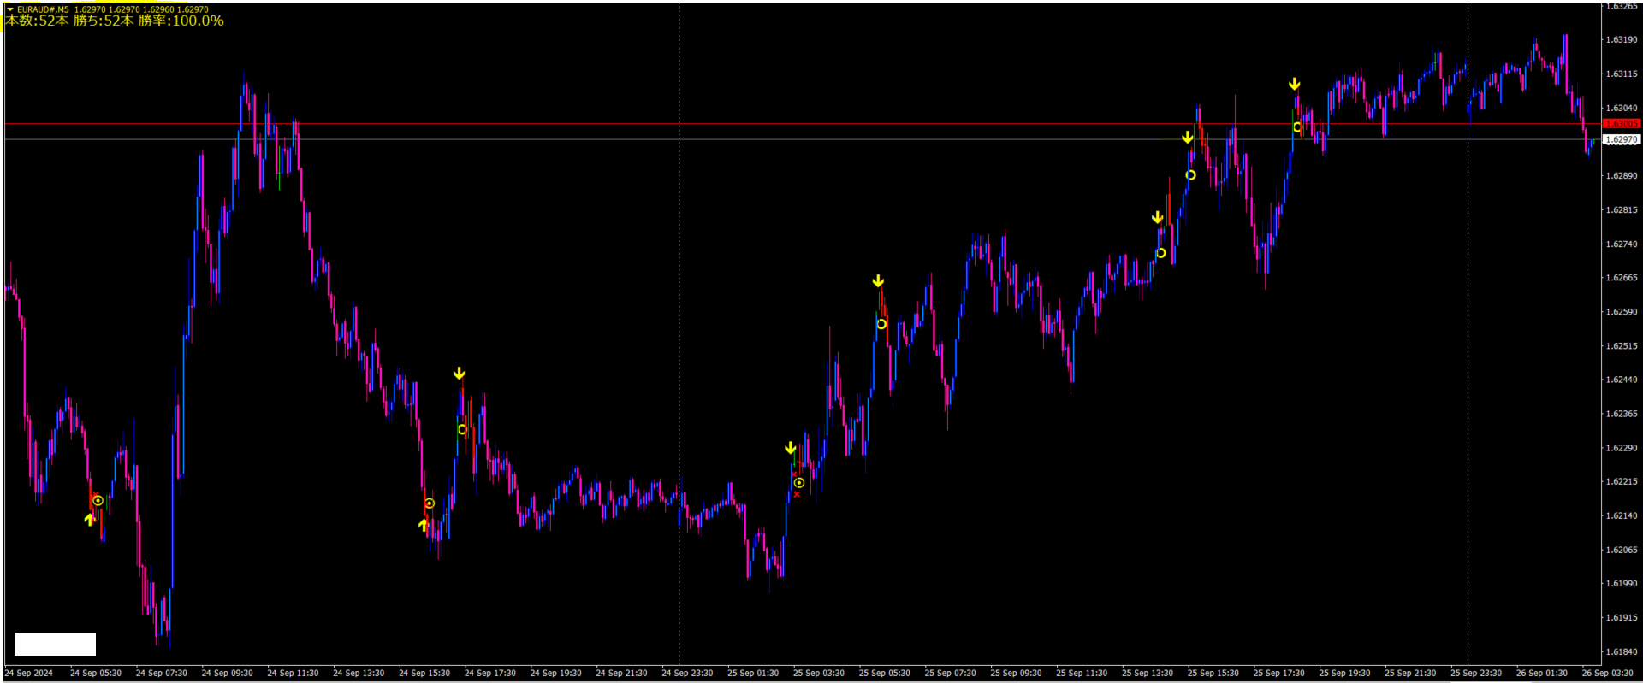Click the 24 Sep 21:30 time label

[x=621, y=674]
